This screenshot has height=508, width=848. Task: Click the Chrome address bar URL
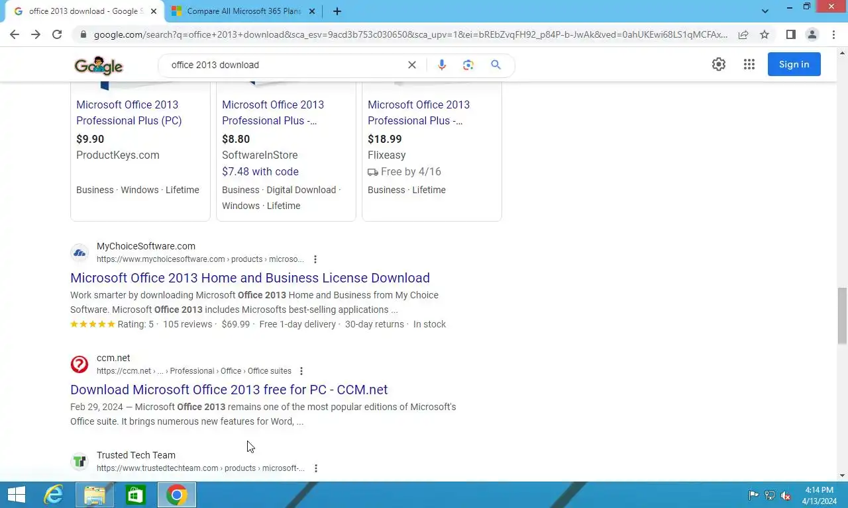point(411,34)
